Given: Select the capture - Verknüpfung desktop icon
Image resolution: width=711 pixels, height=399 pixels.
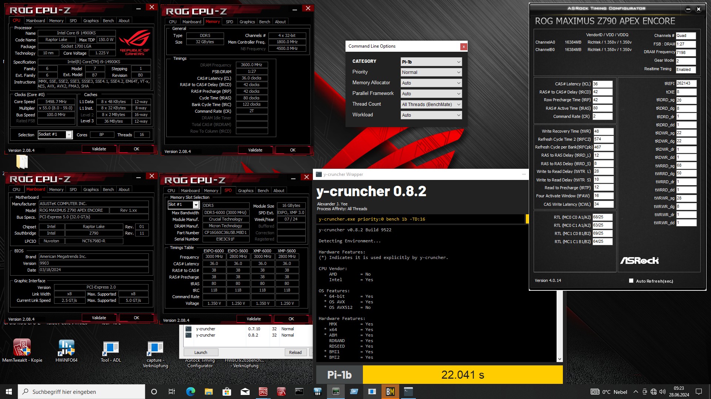Looking at the screenshot, I should pos(155,354).
